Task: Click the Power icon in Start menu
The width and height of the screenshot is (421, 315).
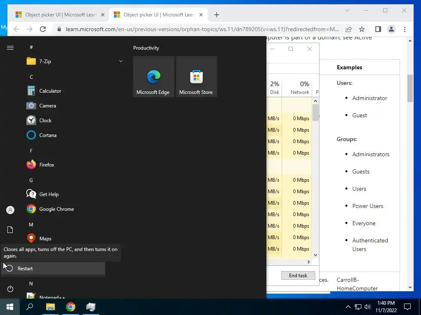Action: pos(10,289)
